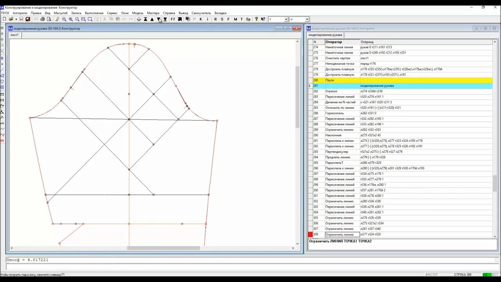The image size is (501, 282).
Task: Open the Масштаб menu
Action: (x=61, y=13)
